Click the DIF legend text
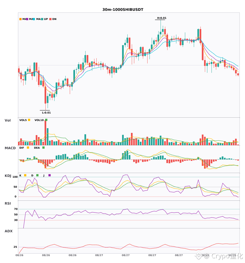This screenshot has height=263, width=245. pyautogui.click(x=22, y=148)
